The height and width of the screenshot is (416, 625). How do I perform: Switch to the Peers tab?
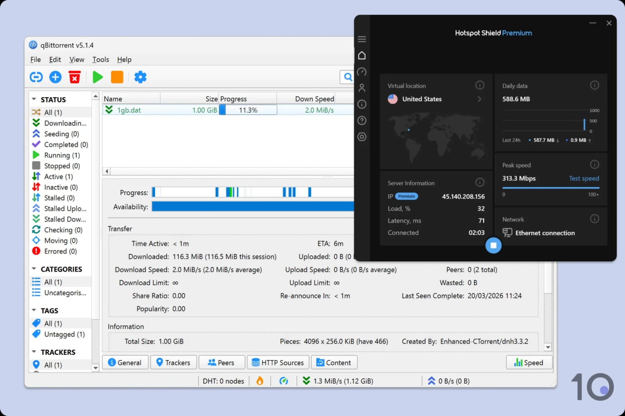pyautogui.click(x=222, y=362)
